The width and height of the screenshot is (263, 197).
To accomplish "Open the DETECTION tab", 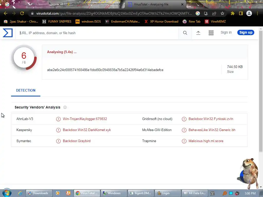I will (26, 91).
